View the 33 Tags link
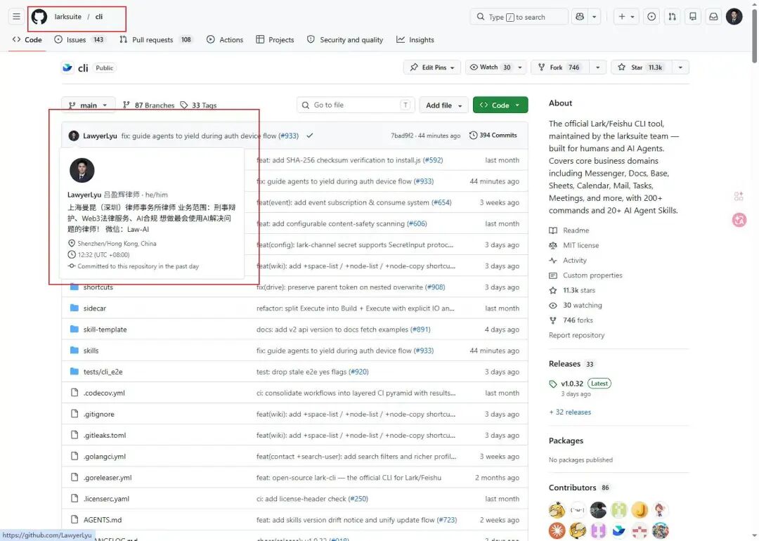This screenshot has width=759, height=541. (199, 105)
